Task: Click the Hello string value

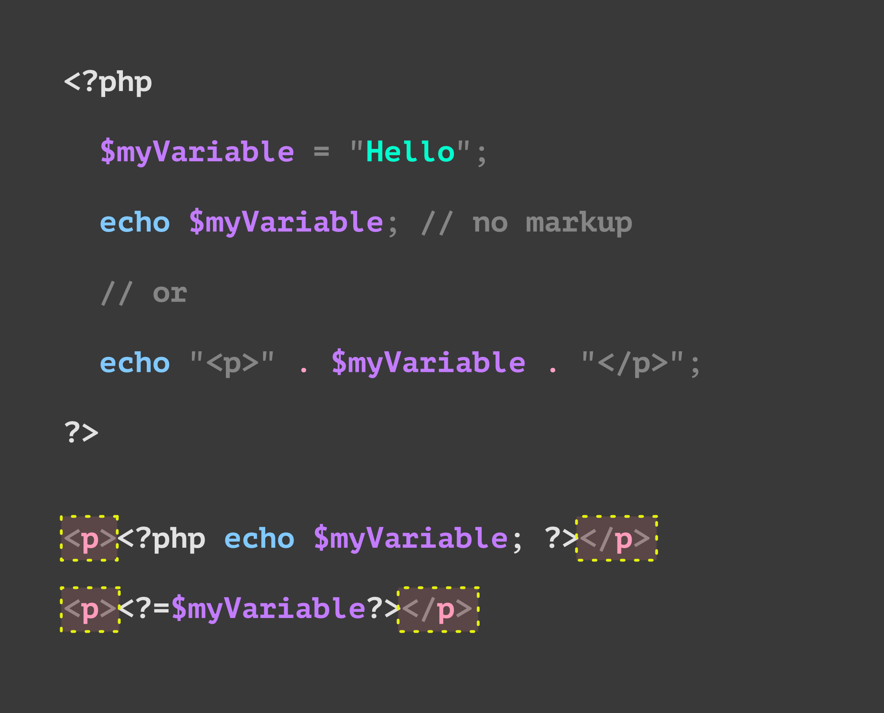Action: point(410,152)
